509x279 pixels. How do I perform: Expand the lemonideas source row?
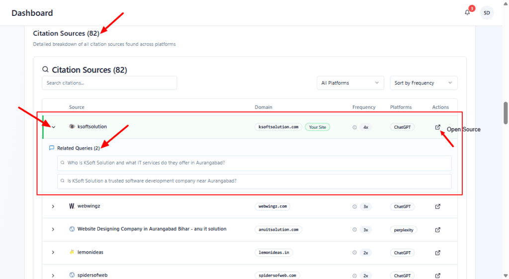pyautogui.click(x=53, y=253)
